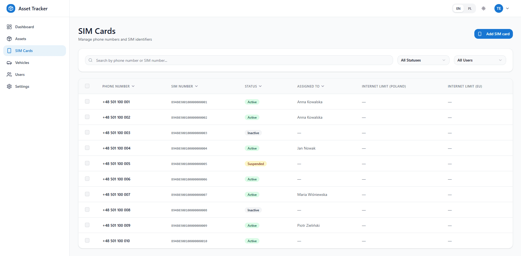Screen dimensions: 521x256
Task: Expand the All Users filter dropdown
Action: (480, 60)
